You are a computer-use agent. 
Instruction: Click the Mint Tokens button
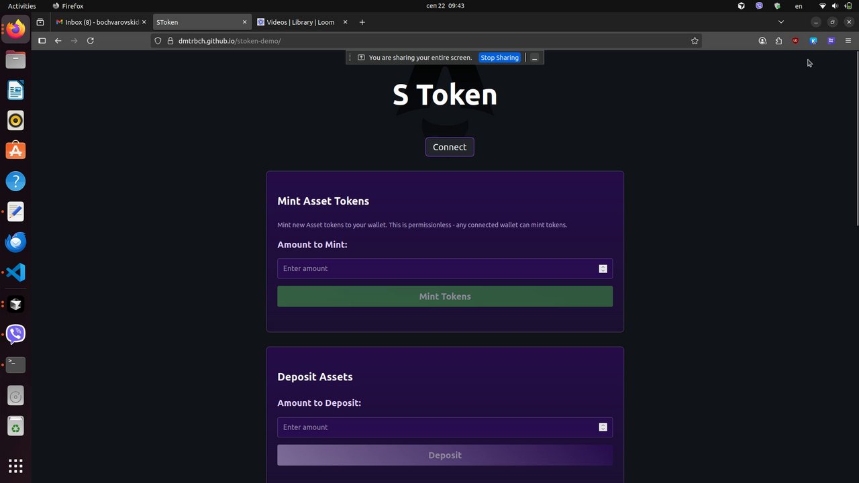click(x=445, y=297)
